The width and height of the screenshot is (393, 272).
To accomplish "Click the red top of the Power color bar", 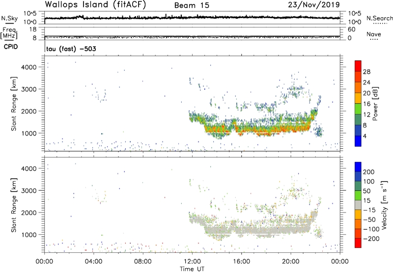I will click(x=358, y=66).
